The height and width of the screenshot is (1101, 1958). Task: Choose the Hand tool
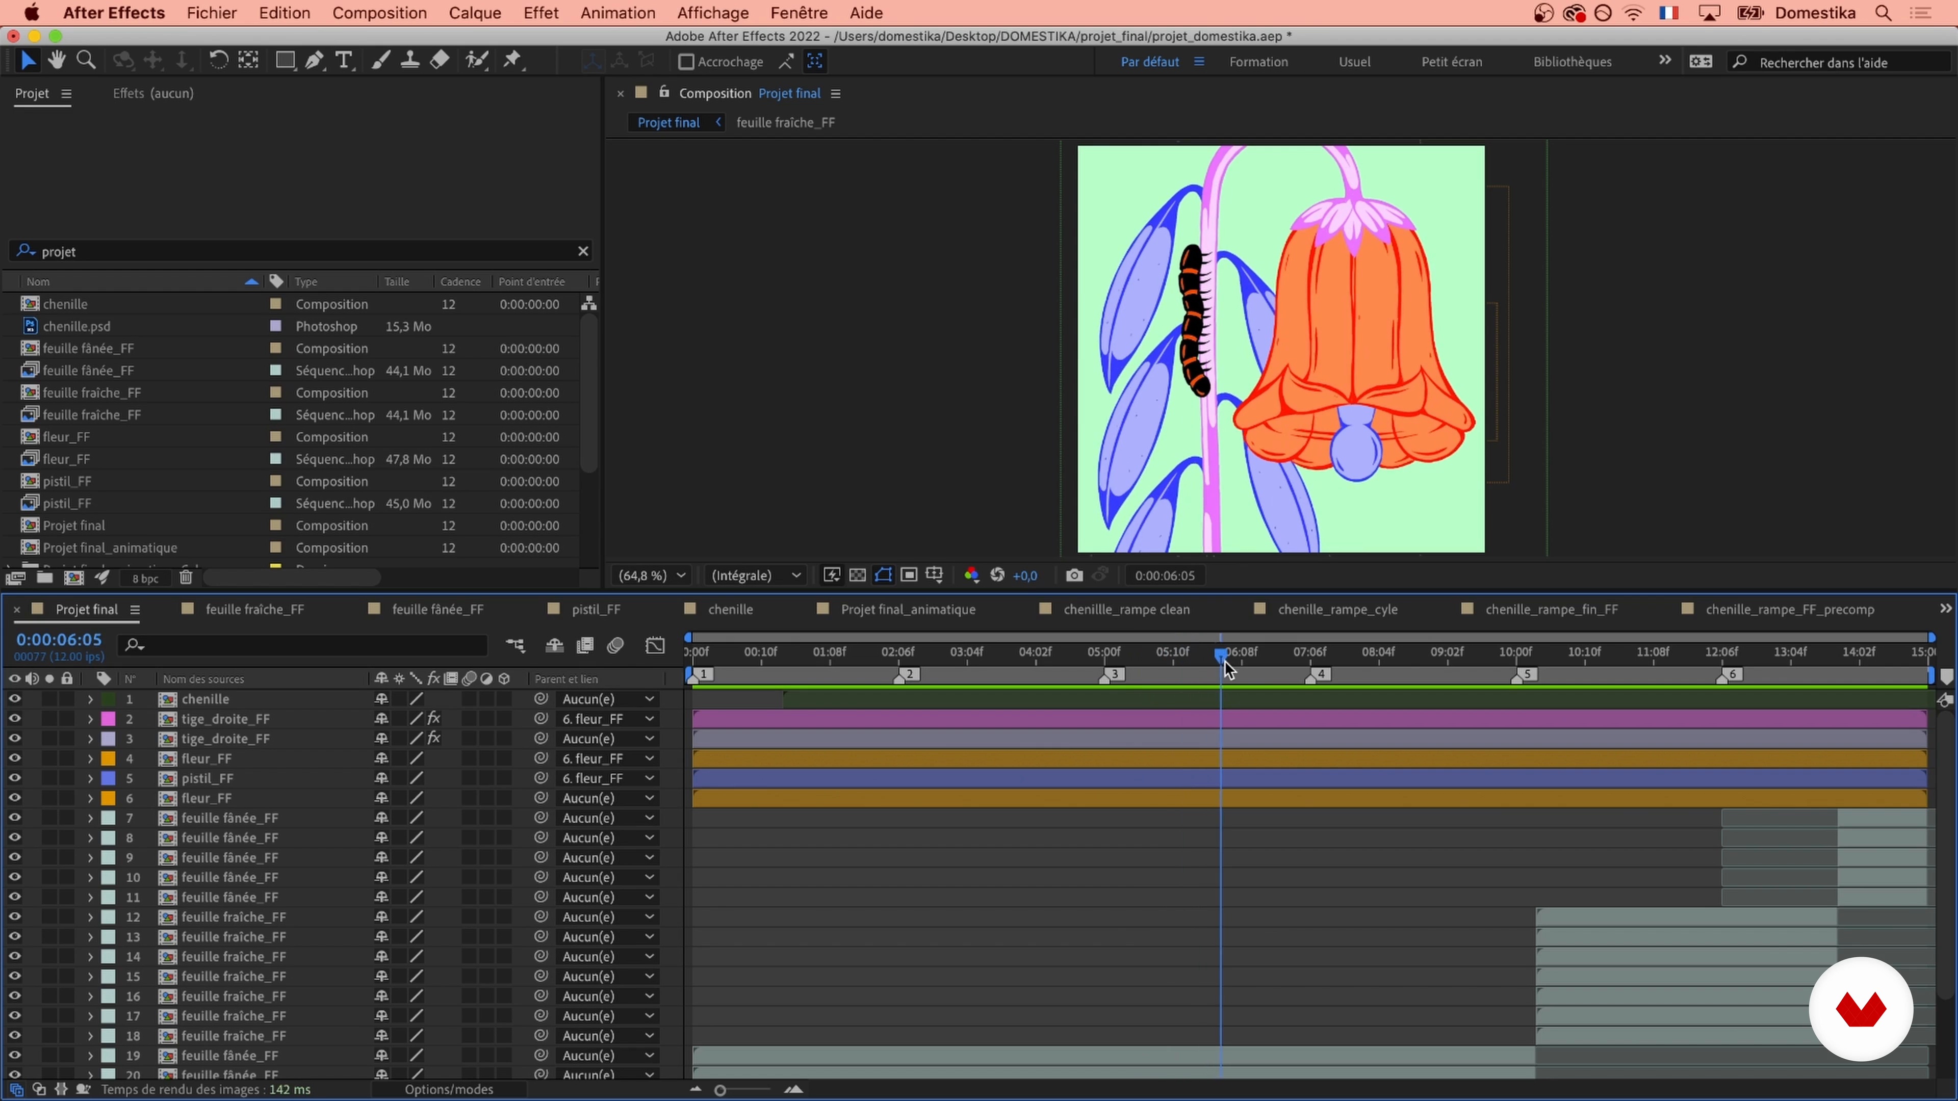pyautogui.click(x=56, y=61)
